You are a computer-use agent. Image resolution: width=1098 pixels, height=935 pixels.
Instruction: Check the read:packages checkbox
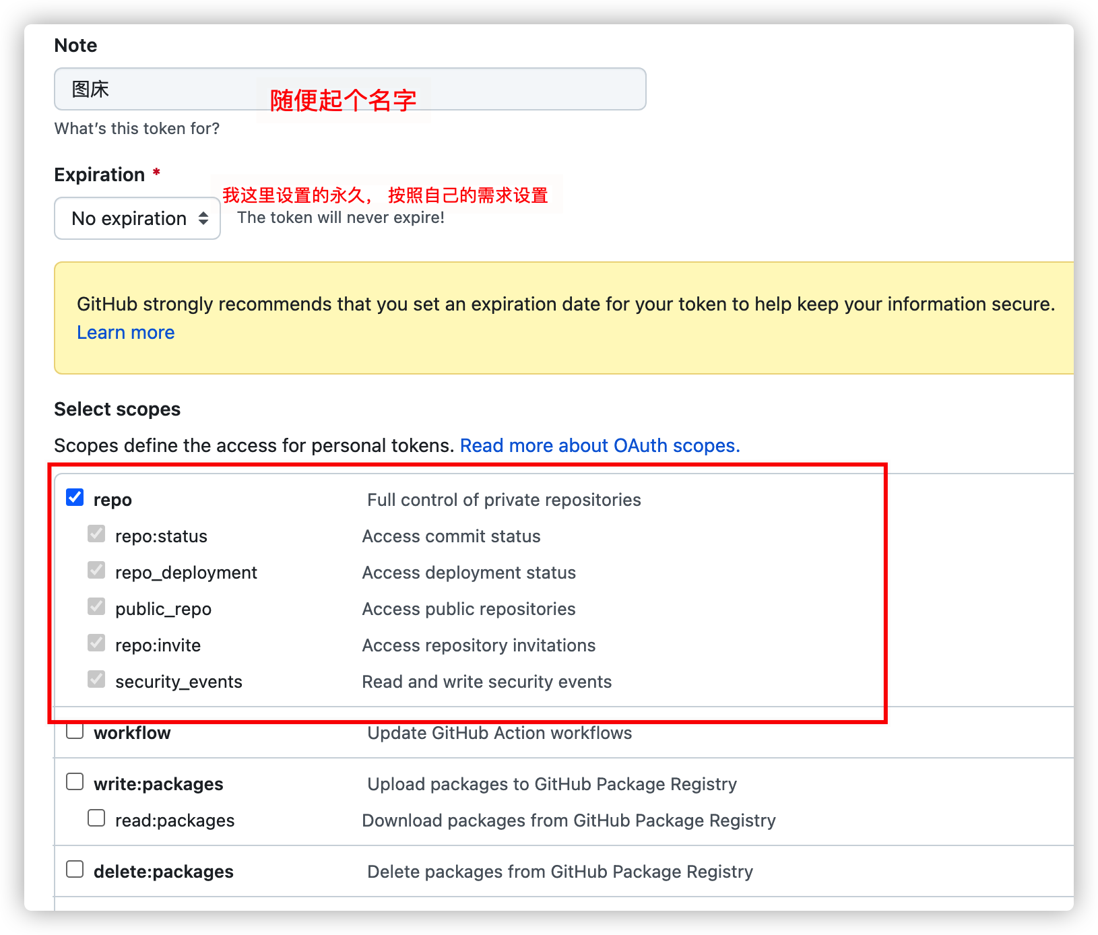96,818
